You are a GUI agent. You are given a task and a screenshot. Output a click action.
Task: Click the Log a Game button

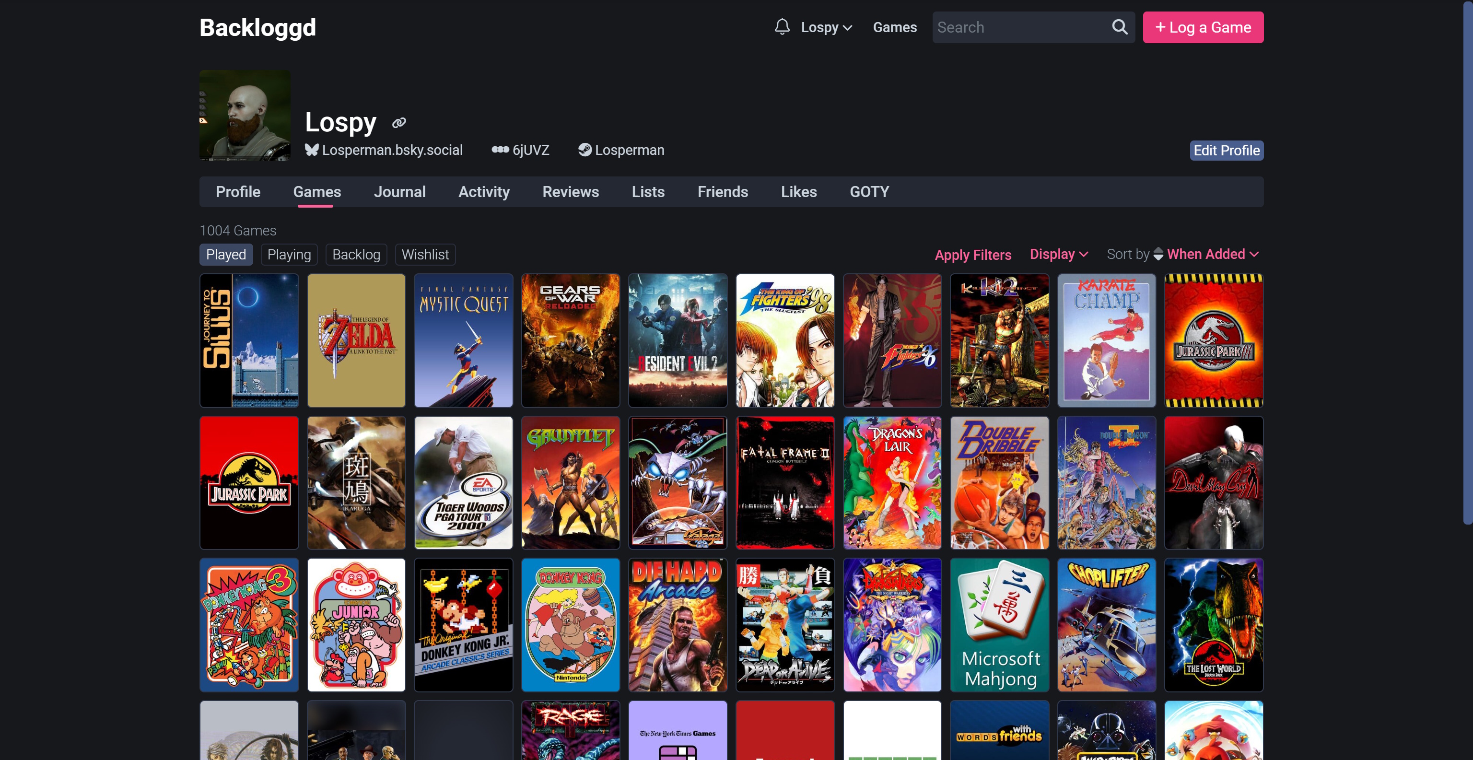[x=1203, y=27]
